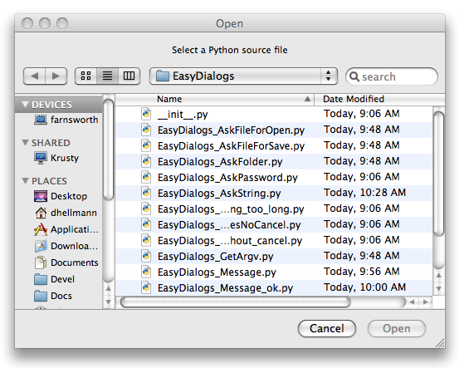The width and height of the screenshot is (464, 368).
Task: Focus the search field
Action: pyautogui.click(x=392, y=76)
